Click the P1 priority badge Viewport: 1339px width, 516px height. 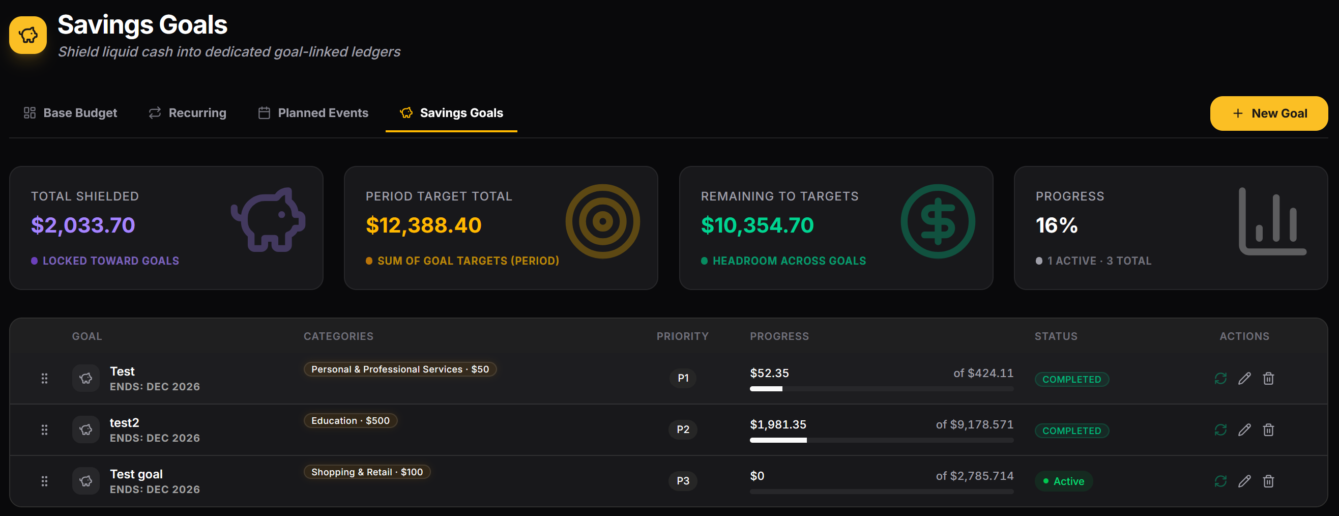683,378
